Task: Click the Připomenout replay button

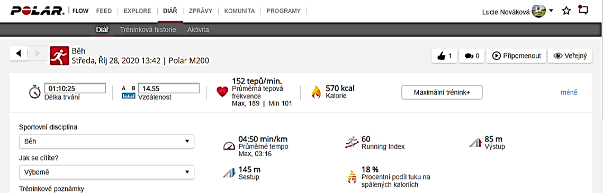Action: [517, 56]
